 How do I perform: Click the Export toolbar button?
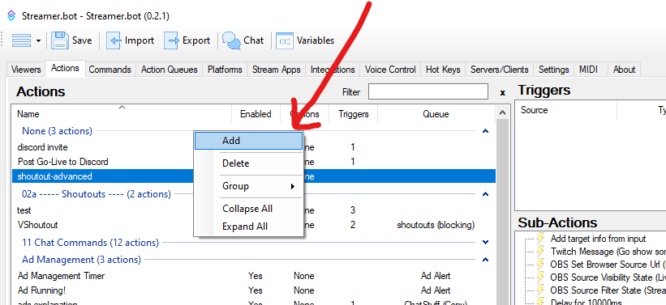[187, 40]
